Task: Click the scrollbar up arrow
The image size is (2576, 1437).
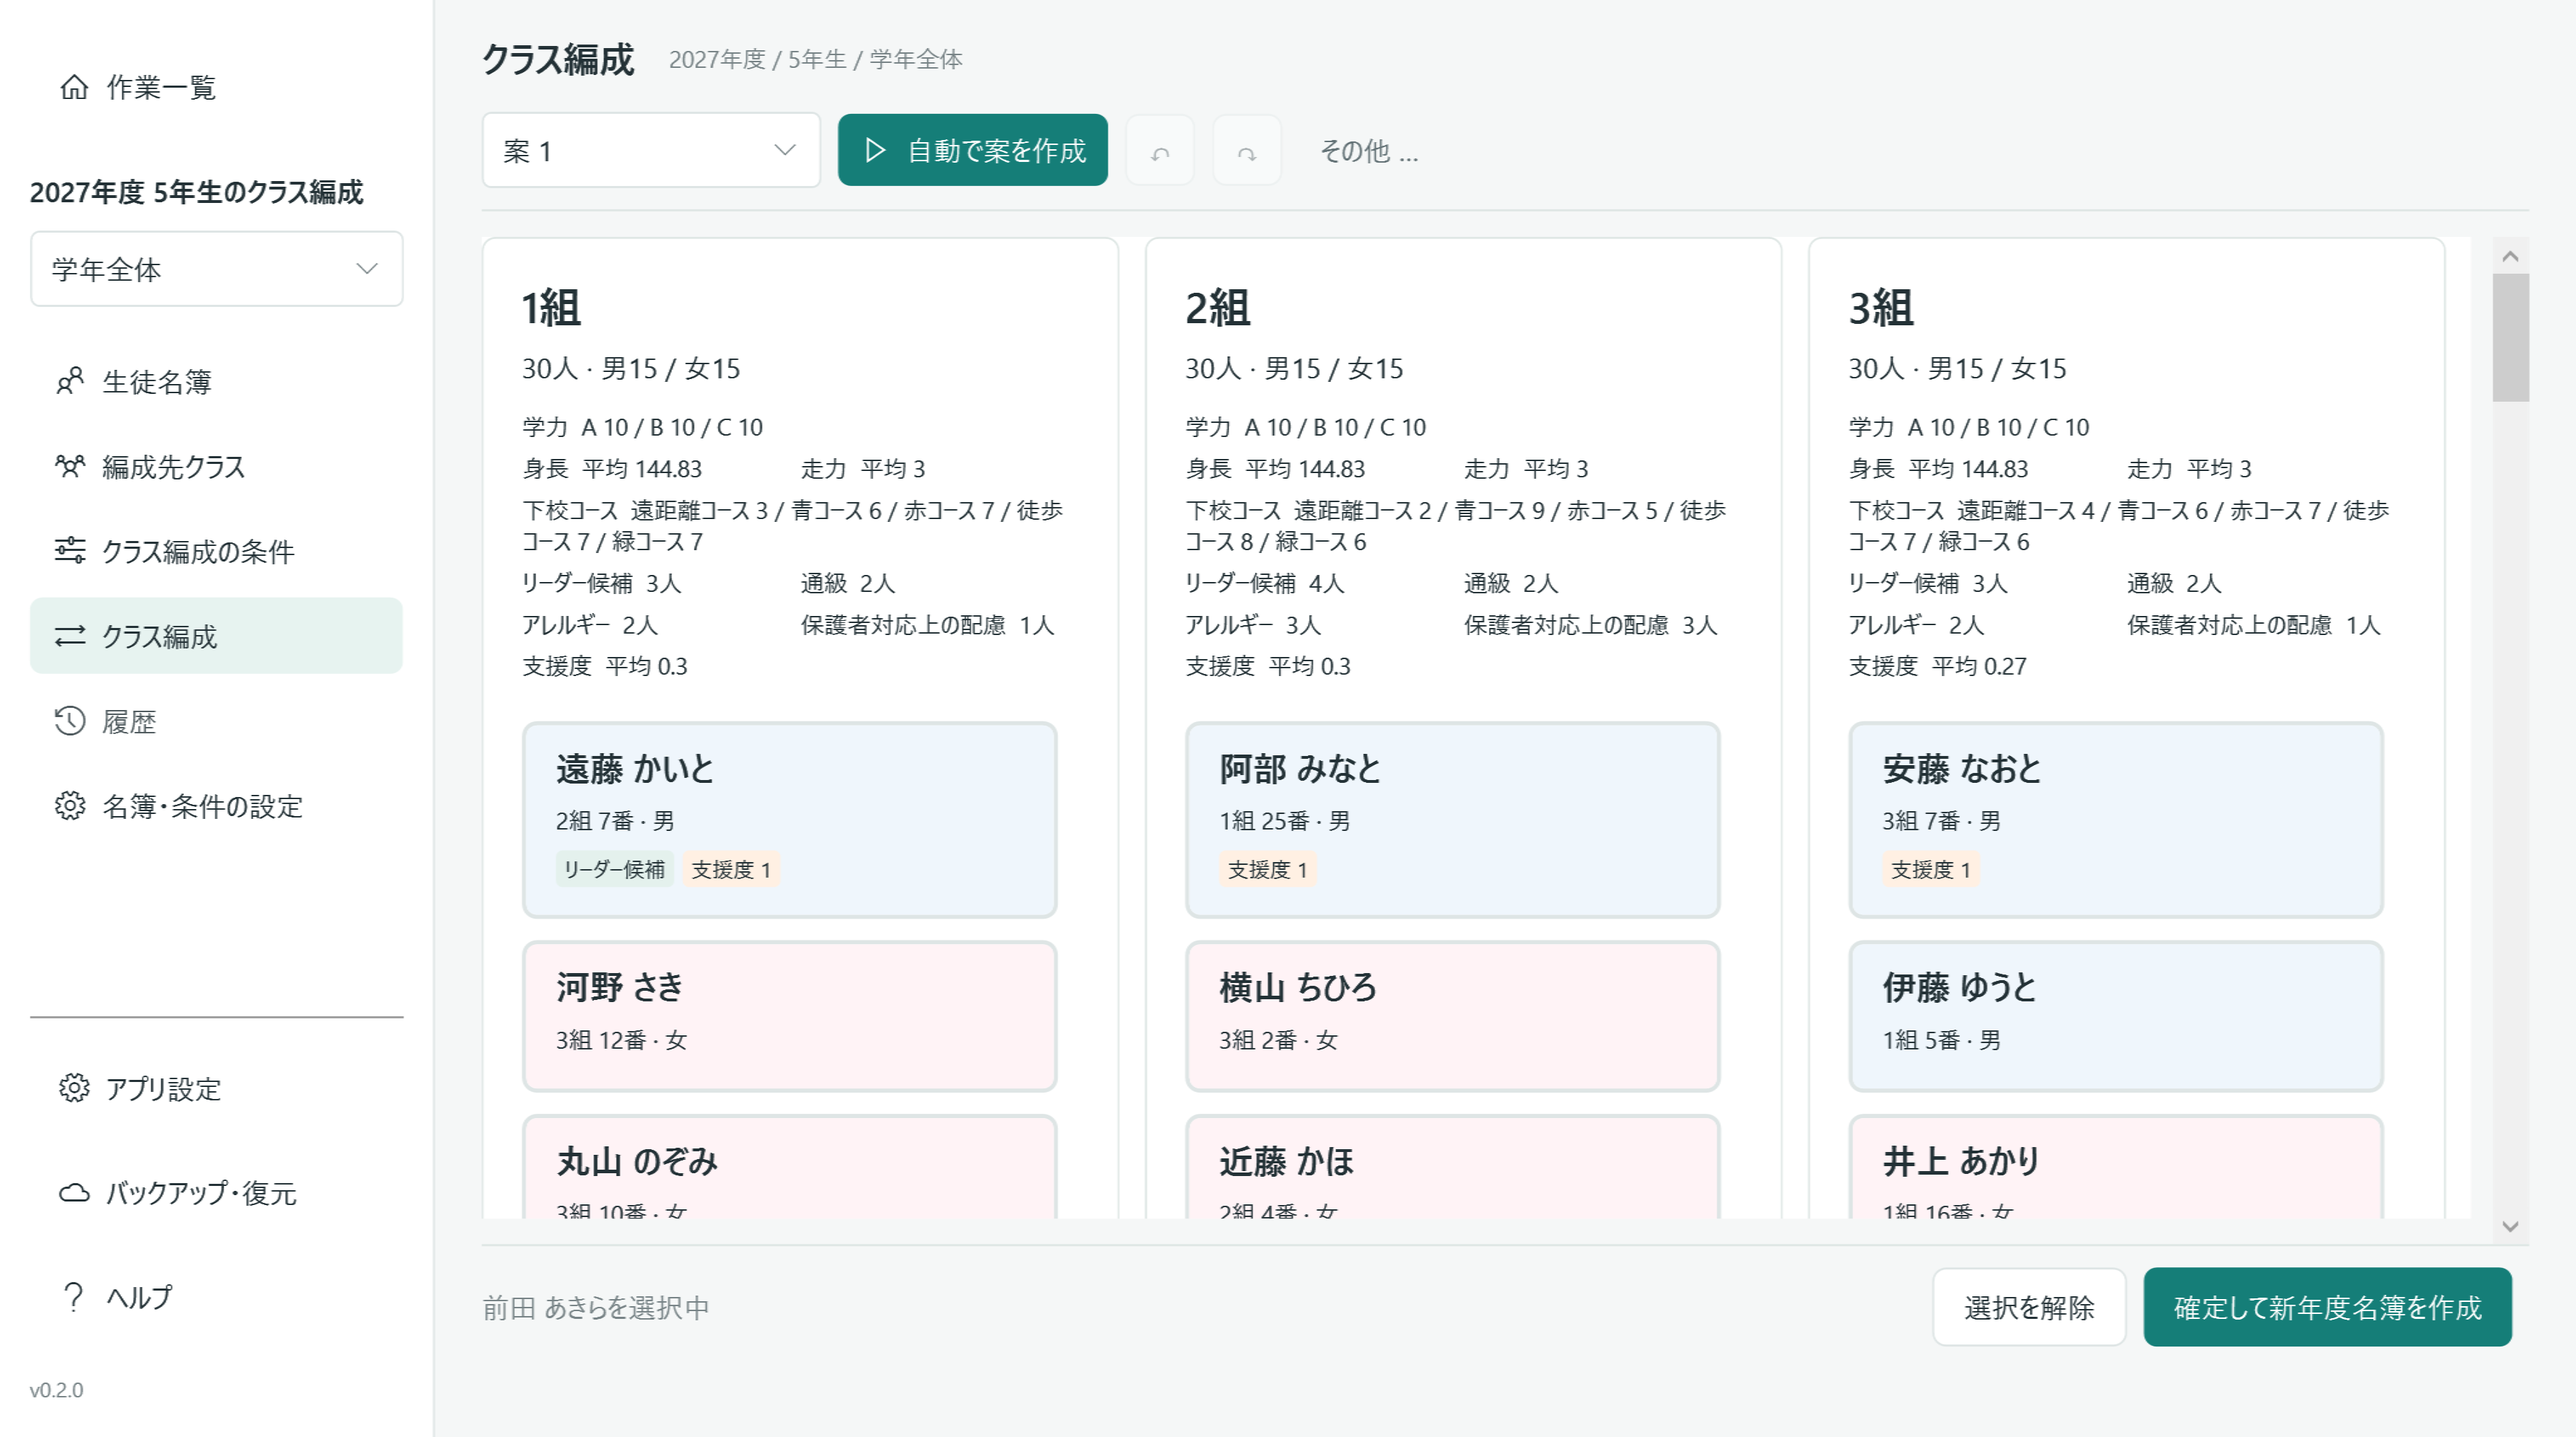Action: click(x=2510, y=256)
